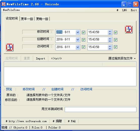The height and width of the screenshot is (131, 140).
Task: Toggle the modified time clock checkbox
Action: [115, 32]
